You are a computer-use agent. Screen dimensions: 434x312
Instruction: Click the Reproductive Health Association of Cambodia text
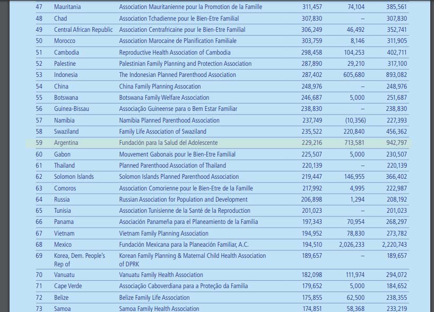[175, 53]
